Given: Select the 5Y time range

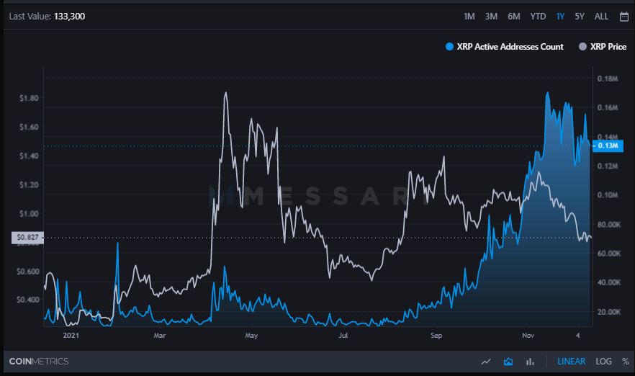Looking at the screenshot, I should click(x=580, y=16).
